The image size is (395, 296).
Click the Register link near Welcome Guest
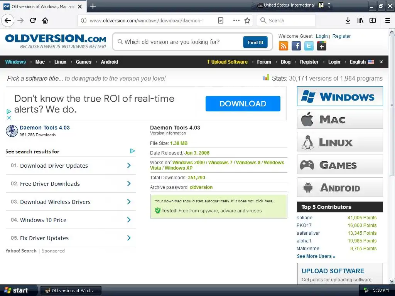pos(341,36)
